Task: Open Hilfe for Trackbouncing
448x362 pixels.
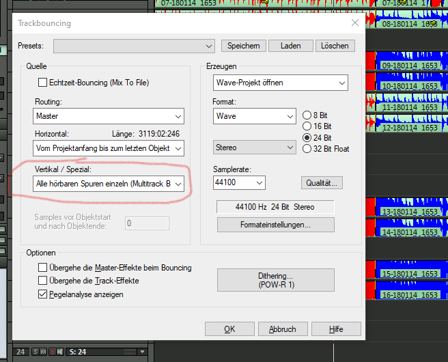Action: tap(336, 329)
